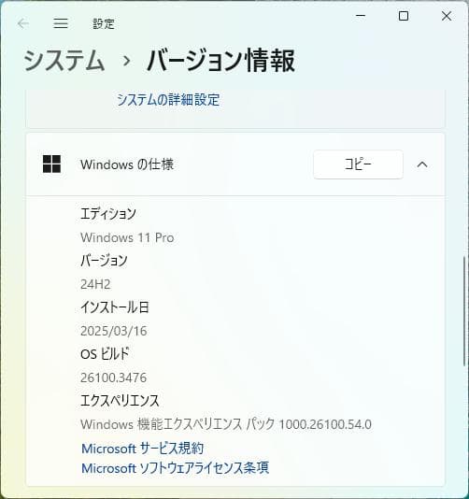Click the バージョン情報 page title
This screenshot has width=469, height=499.
click(x=221, y=61)
